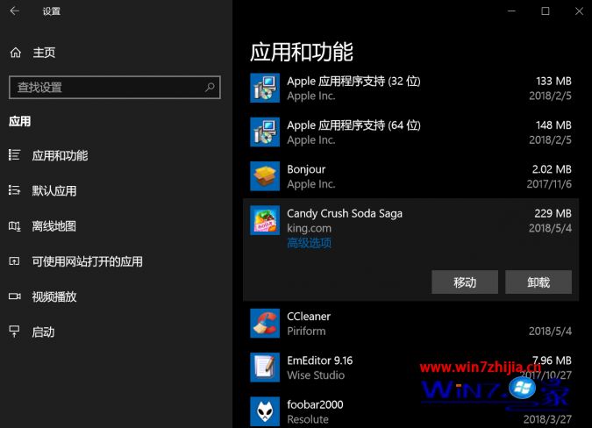592x428 pixels.
Task: Open 默认应用 menu item
Action: click(x=54, y=190)
